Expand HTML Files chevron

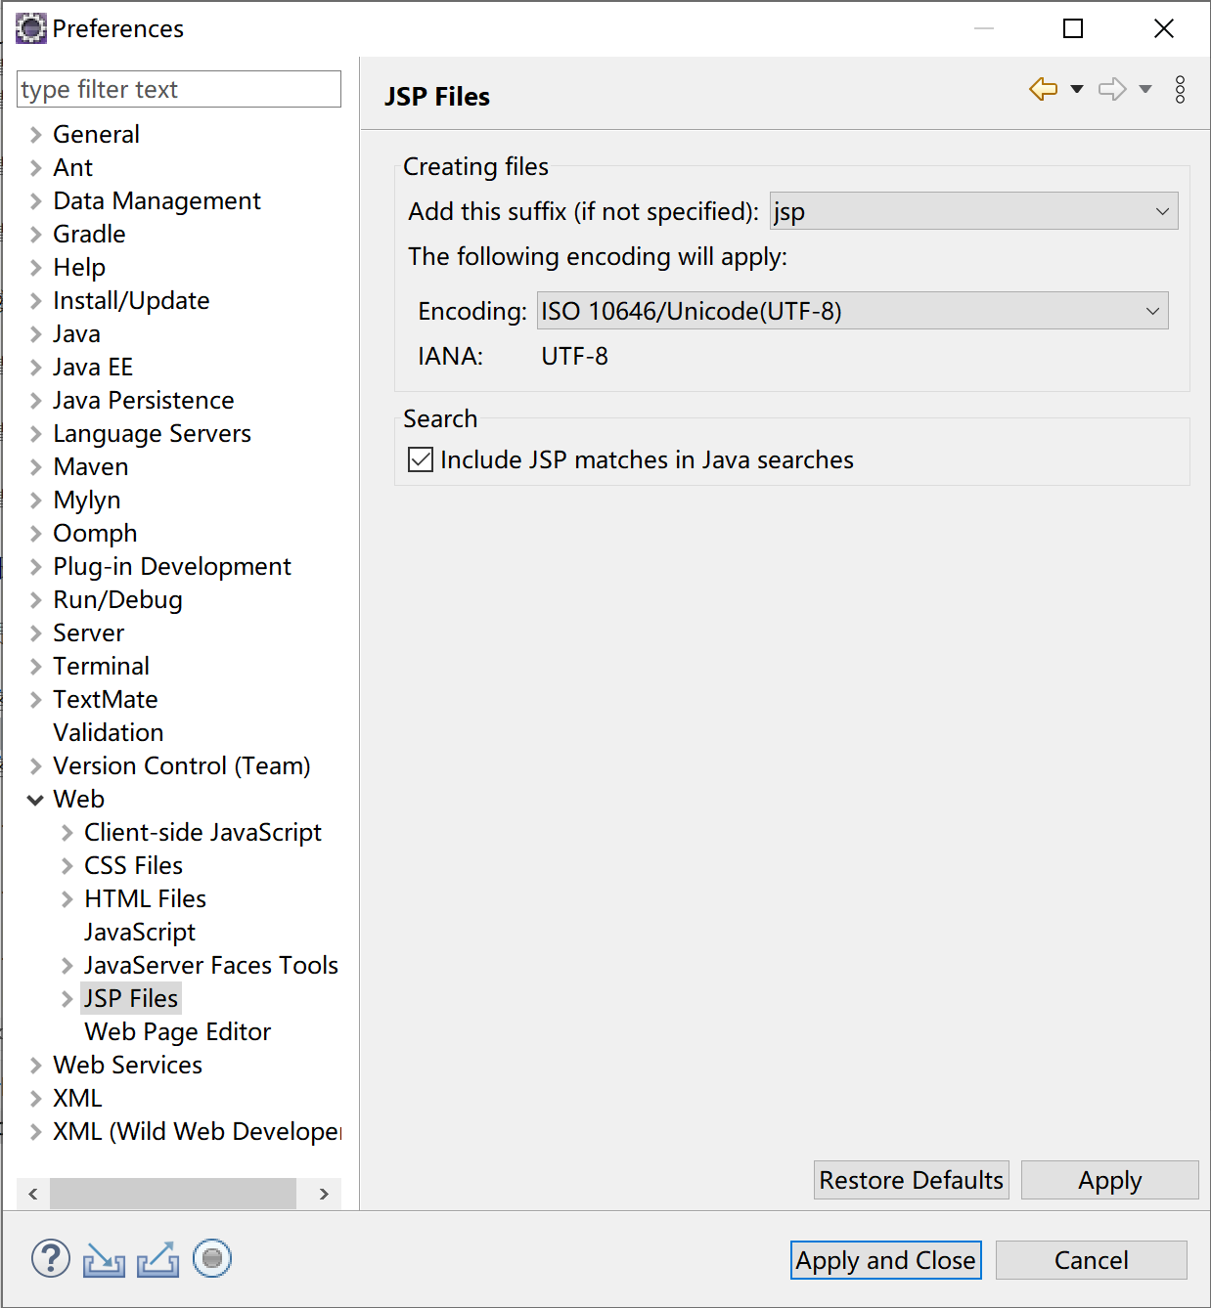[x=67, y=898]
